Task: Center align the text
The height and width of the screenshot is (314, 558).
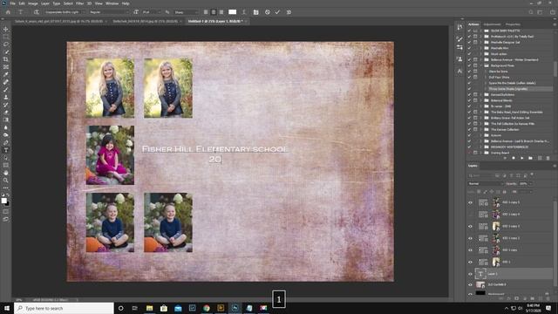Action: [214, 12]
